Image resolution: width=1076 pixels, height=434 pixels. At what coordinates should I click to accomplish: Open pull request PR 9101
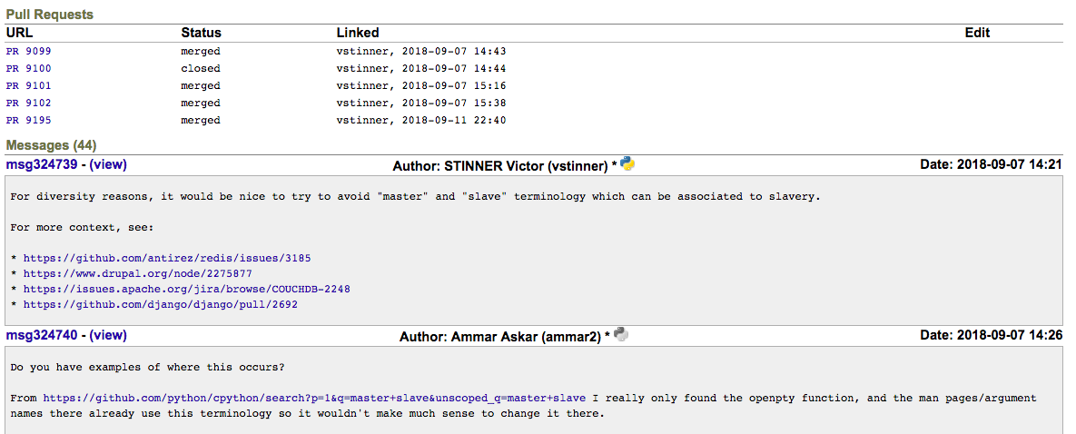tap(28, 86)
